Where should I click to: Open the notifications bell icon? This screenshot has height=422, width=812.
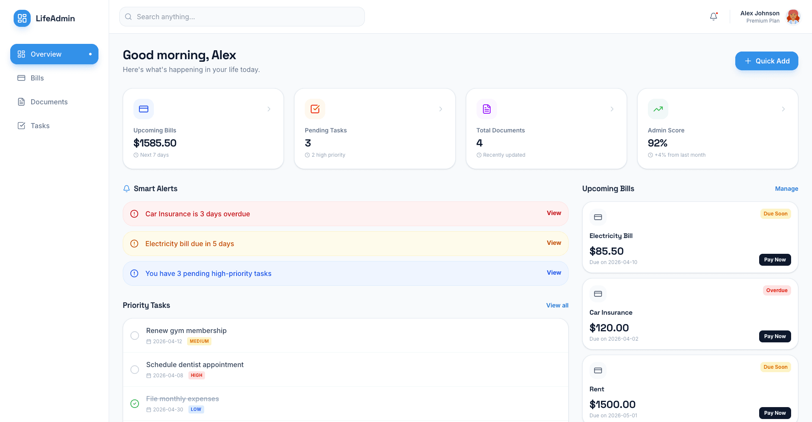pyautogui.click(x=714, y=17)
